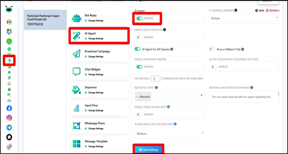Click the bot logo at top left
This screenshot has height=154, width=288.
[x=9, y=9]
